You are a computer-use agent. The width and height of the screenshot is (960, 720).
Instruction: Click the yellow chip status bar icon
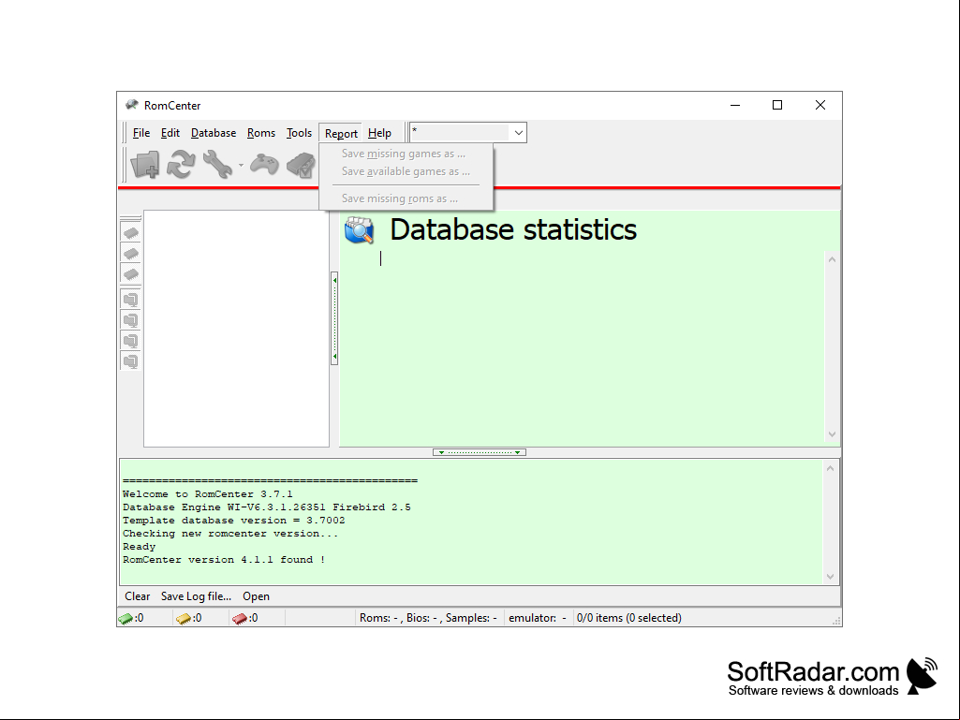(183, 618)
